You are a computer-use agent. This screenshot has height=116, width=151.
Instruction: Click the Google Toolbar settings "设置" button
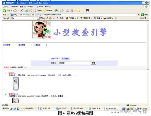coord(144,18)
